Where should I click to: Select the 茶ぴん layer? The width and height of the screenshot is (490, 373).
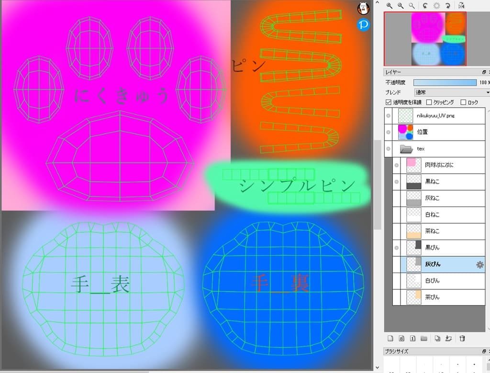pyautogui.click(x=445, y=297)
